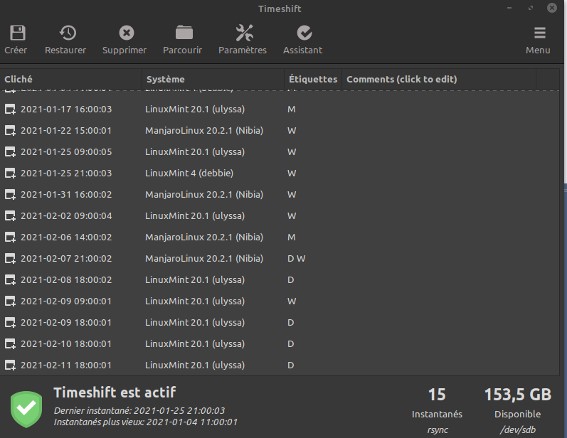The height and width of the screenshot is (438, 567).
Task: Click snapshot icon for 2021-02-09 09:00:01
Action: click(10, 301)
